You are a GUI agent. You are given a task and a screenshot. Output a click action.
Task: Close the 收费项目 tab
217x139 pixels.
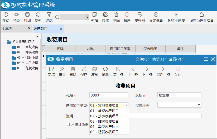click(x=61, y=29)
